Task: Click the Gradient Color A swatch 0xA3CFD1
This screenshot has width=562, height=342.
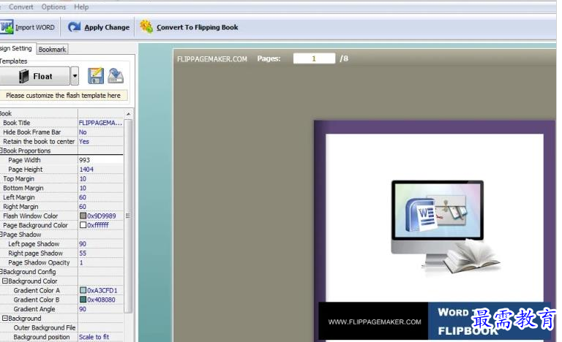Action: pos(83,290)
